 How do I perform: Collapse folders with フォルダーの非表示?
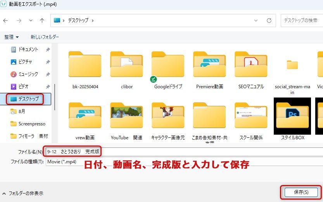(x=22, y=193)
